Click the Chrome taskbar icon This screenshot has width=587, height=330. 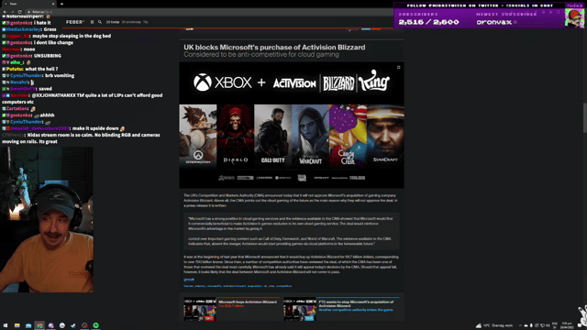(39, 325)
